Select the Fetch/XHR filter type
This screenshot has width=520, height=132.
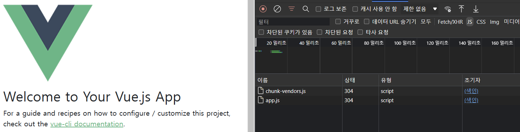tap(450, 22)
